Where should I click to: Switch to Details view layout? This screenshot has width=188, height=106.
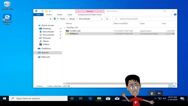coord(170,86)
